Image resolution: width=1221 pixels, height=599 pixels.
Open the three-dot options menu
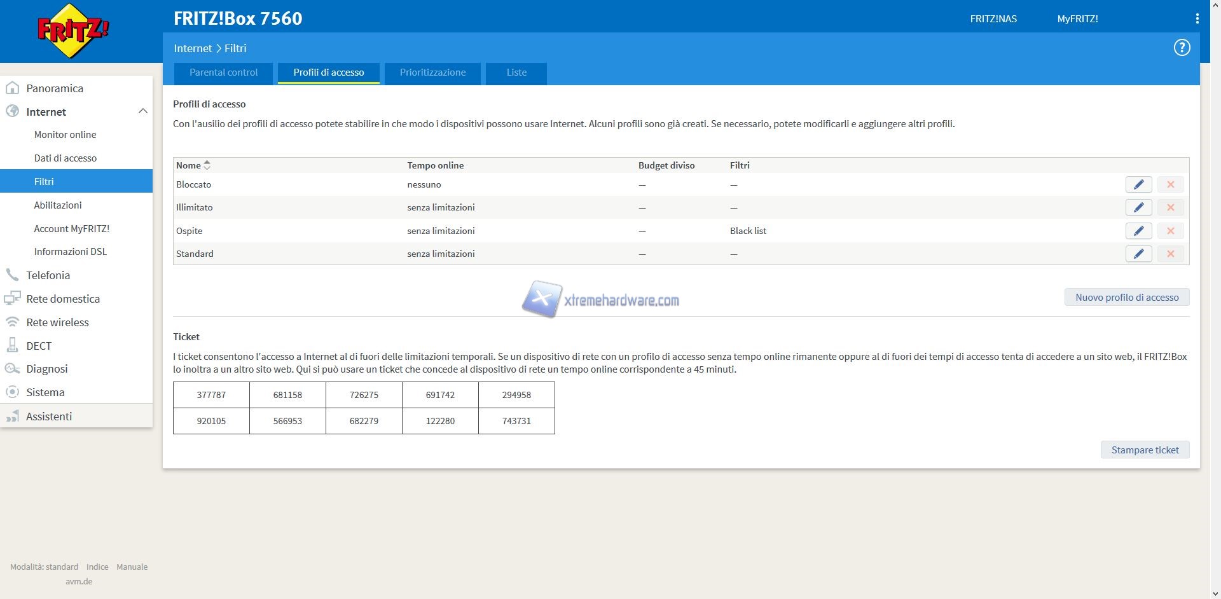[x=1197, y=19]
